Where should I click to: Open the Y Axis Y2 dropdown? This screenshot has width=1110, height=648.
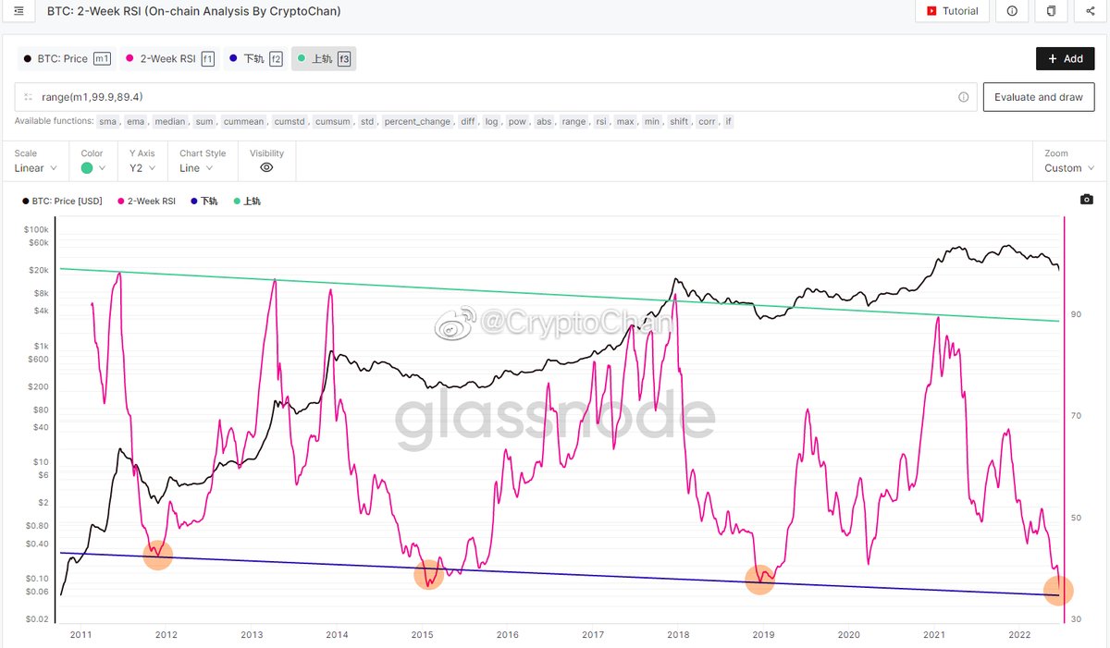142,168
